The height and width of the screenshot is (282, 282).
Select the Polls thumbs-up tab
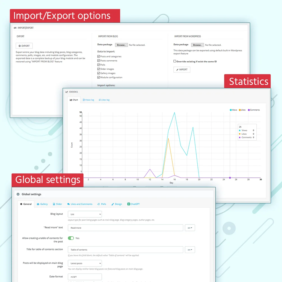(x=102, y=204)
